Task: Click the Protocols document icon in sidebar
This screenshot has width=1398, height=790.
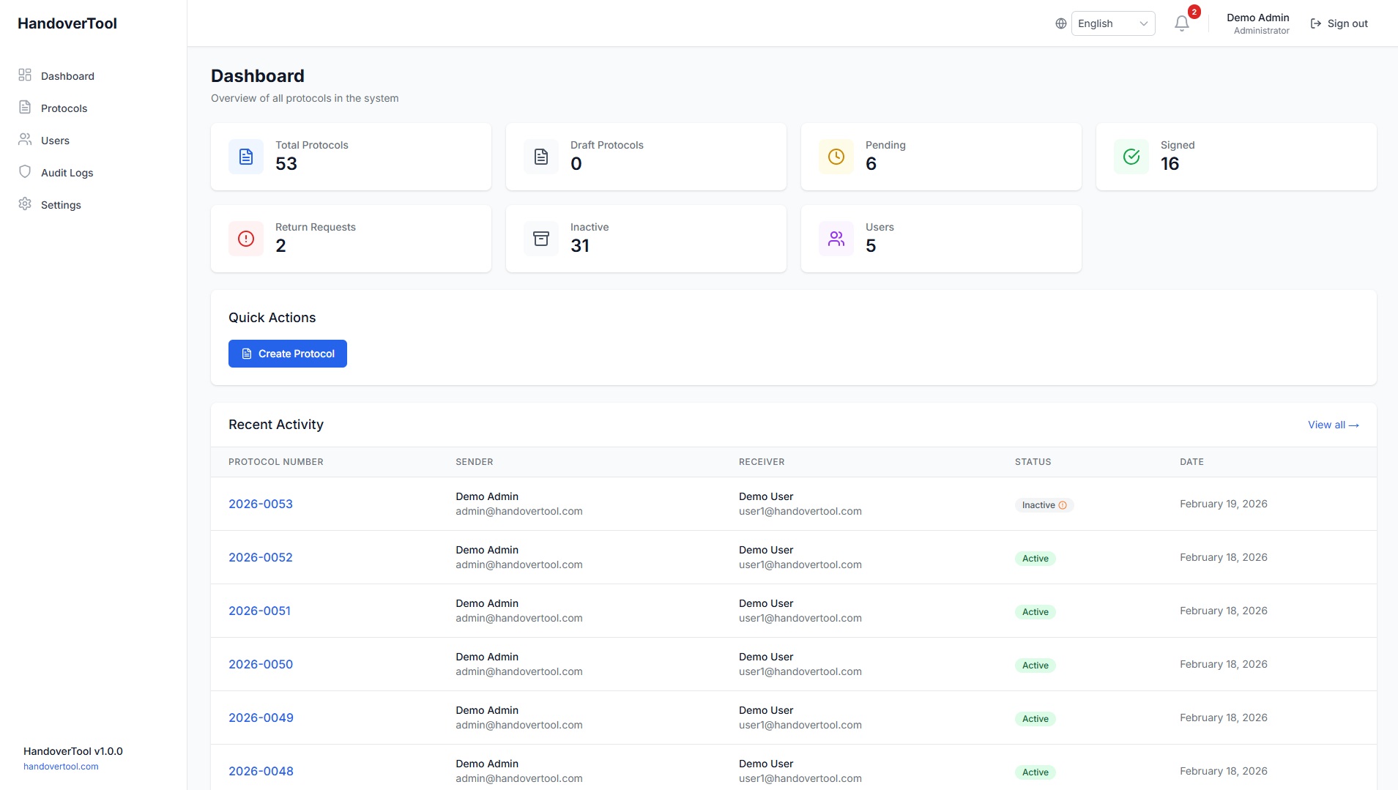Action: [x=25, y=107]
